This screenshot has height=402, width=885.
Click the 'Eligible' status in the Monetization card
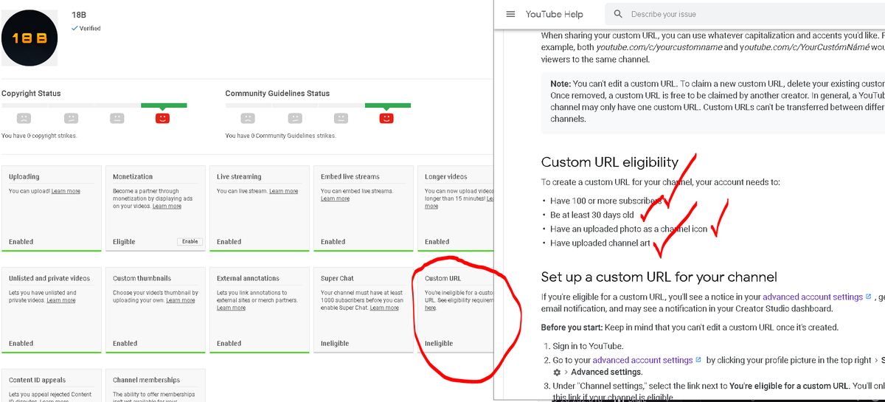pos(125,242)
